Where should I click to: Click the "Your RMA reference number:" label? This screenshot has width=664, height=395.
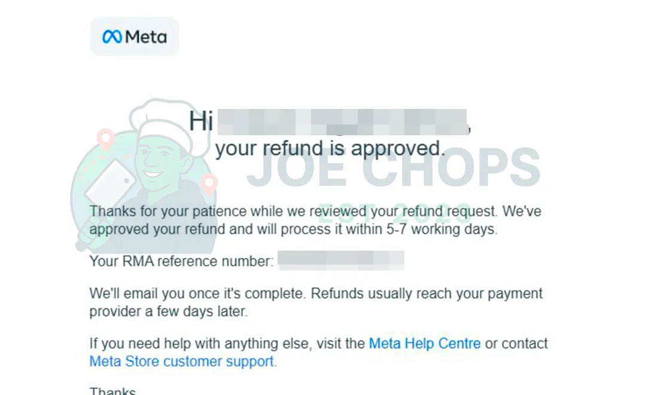click(181, 261)
